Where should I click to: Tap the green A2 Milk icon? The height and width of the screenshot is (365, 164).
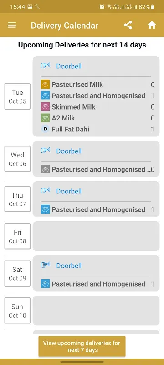[45, 118]
